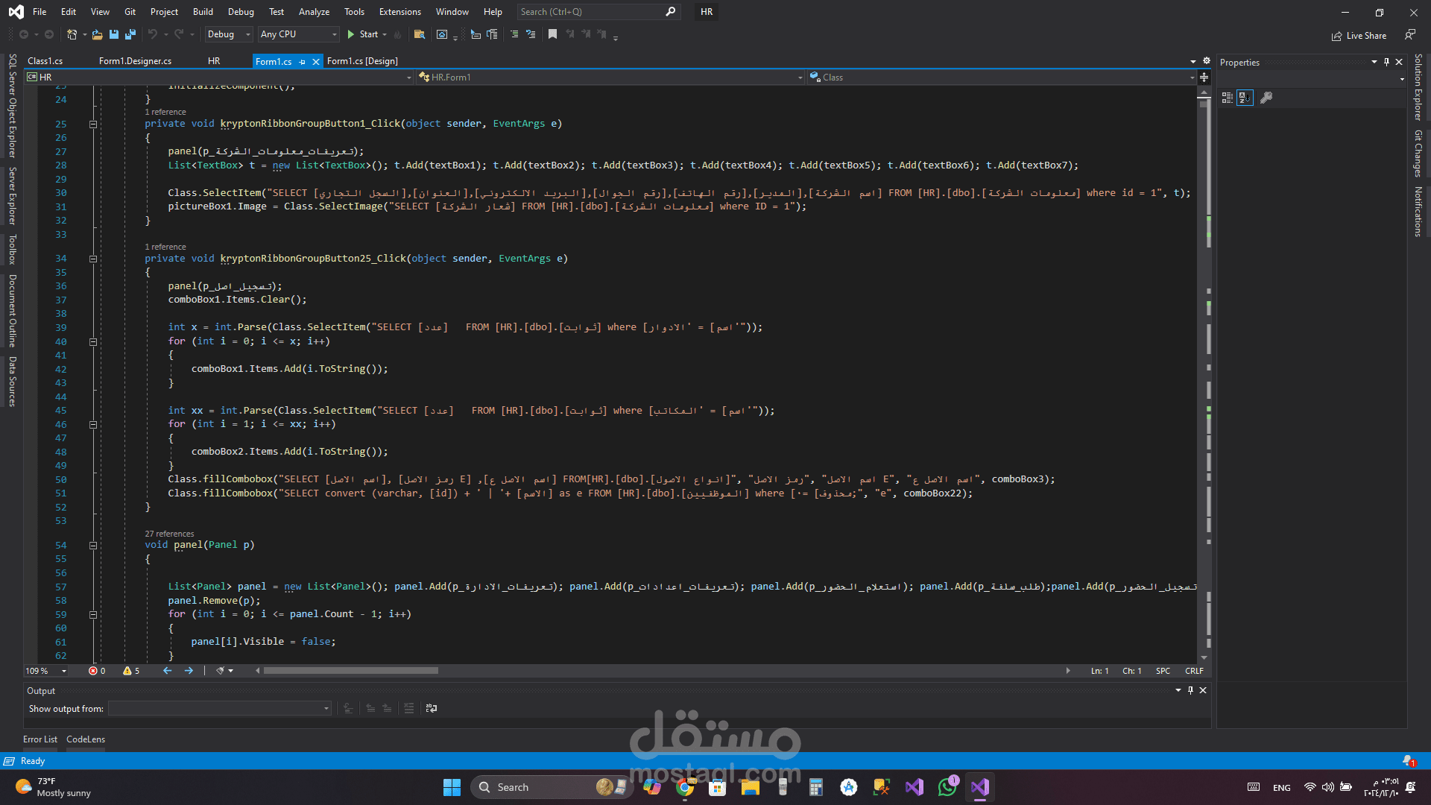1431x805 pixels.
Task: Switch to the Form1.Designer.cs tab
Action: click(135, 61)
